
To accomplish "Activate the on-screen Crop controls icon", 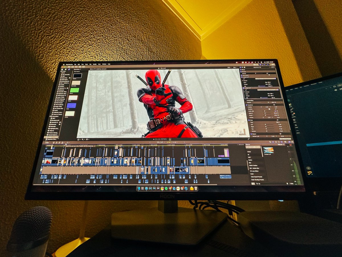I will click(277, 120).
